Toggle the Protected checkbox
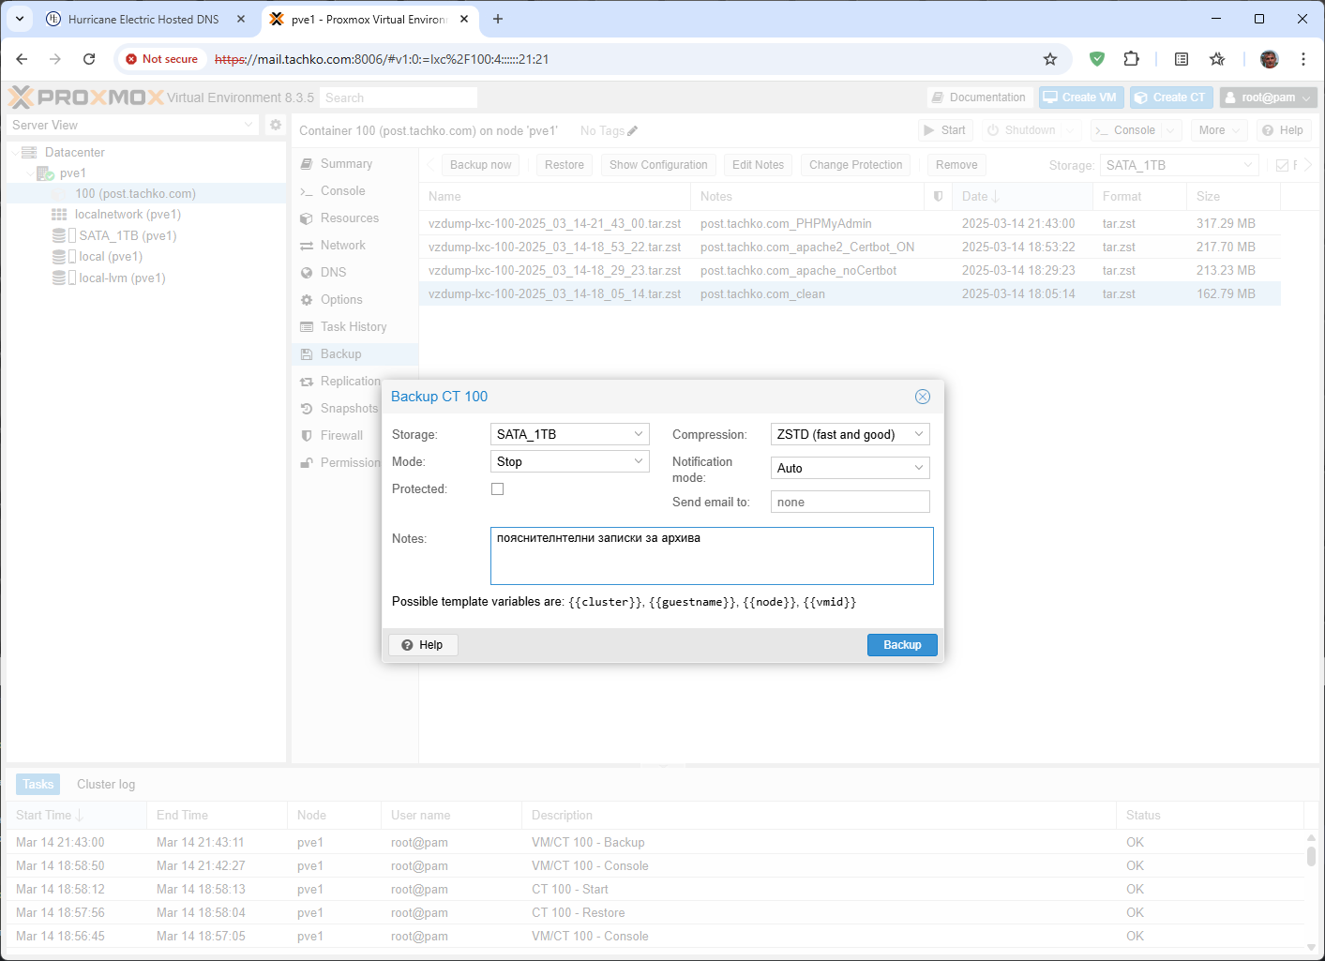 pos(498,489)
